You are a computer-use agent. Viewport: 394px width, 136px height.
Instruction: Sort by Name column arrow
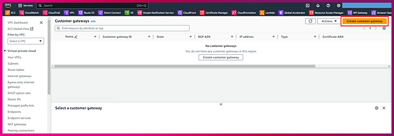pyautogui.click(x=95, y=37)
